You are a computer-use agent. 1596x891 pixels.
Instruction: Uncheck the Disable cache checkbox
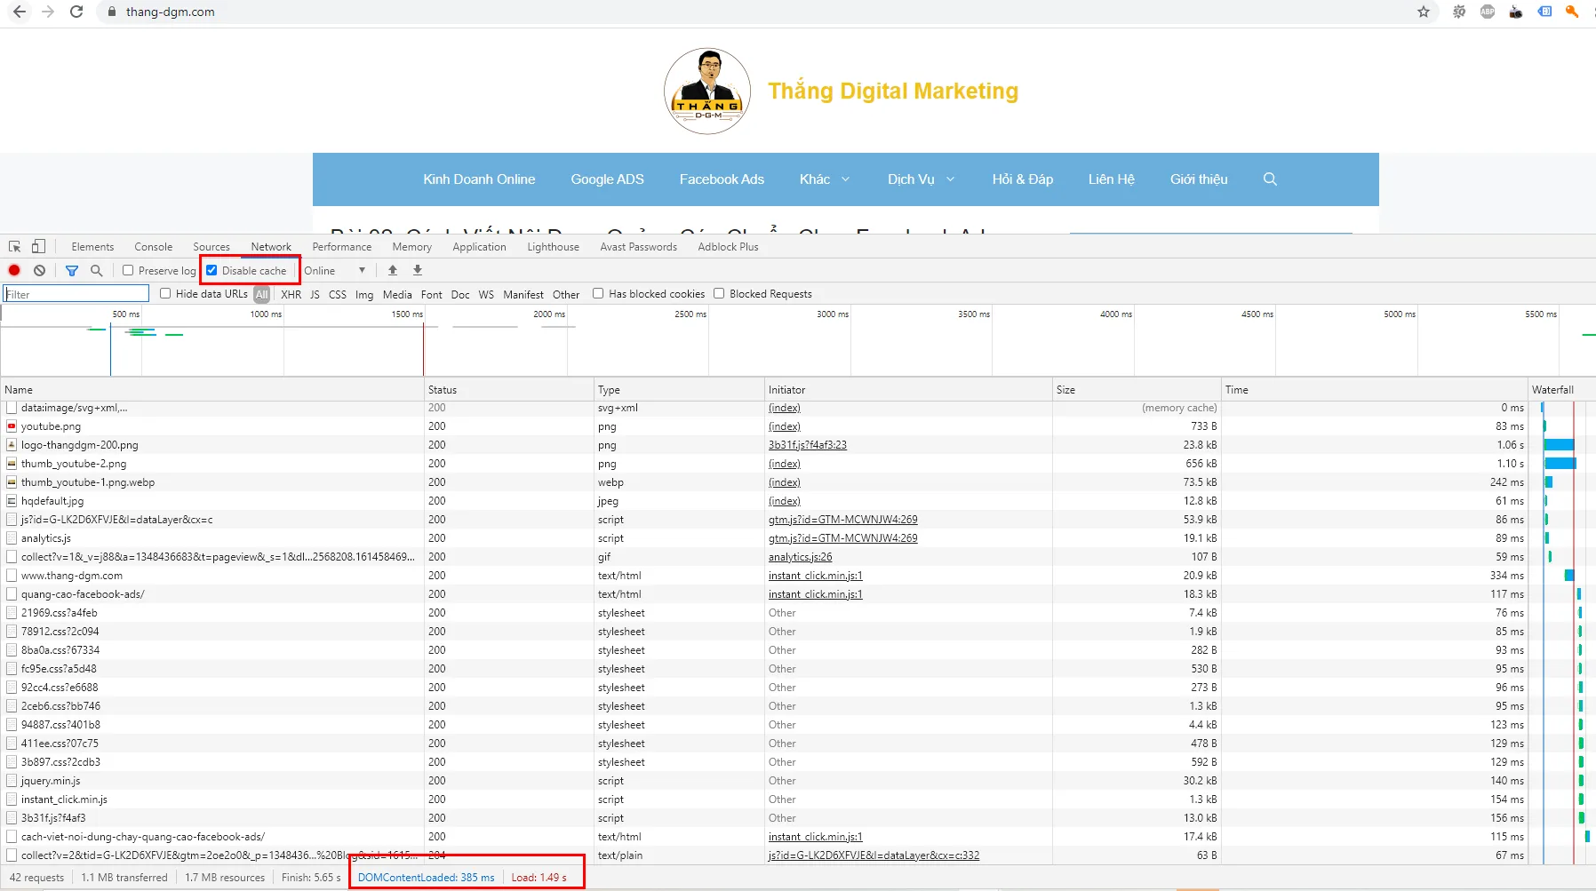211,270
